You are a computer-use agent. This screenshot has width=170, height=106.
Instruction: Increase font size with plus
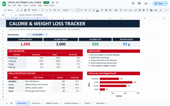tap(82, 10)
